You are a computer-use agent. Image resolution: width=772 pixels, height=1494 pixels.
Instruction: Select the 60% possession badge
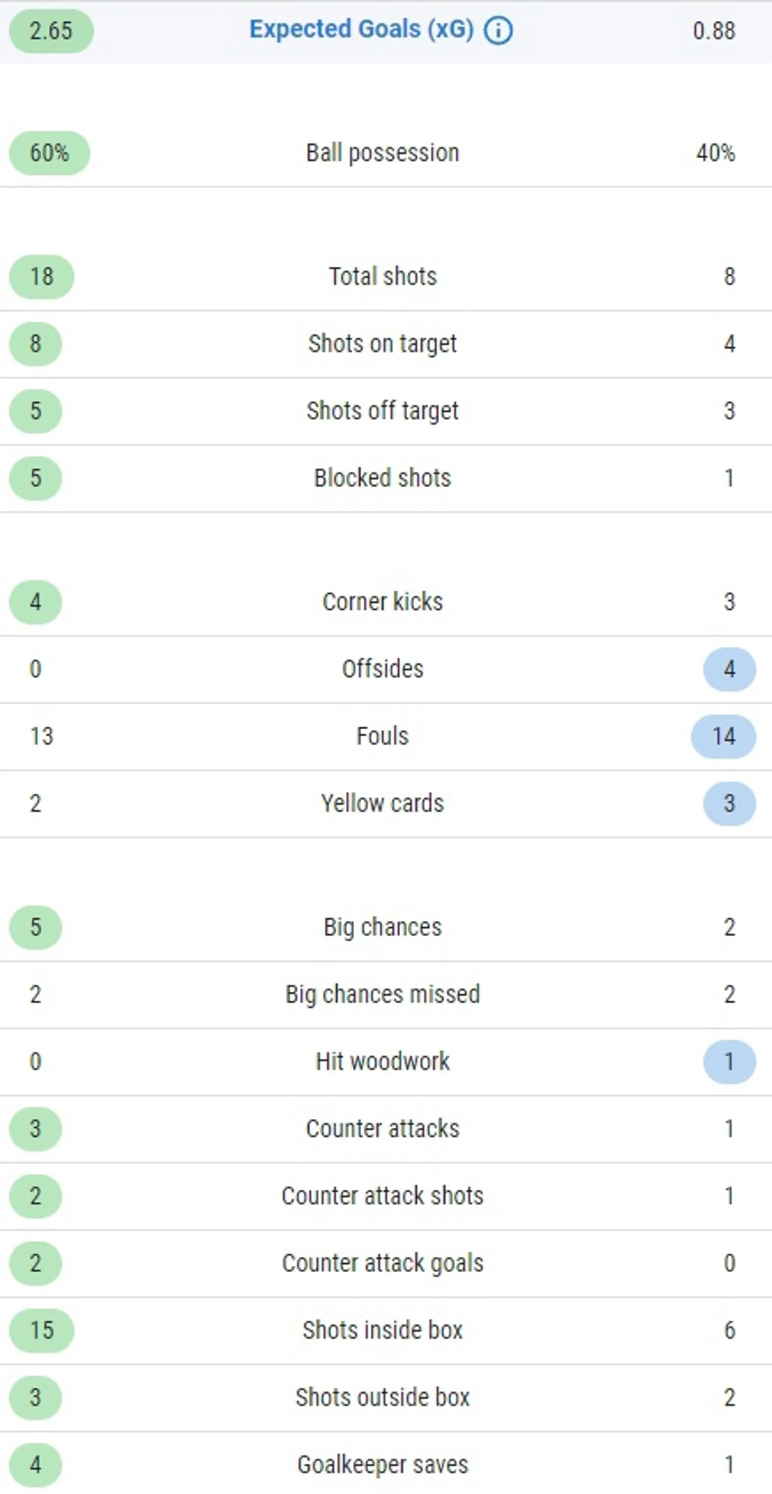tap(49, 153)
